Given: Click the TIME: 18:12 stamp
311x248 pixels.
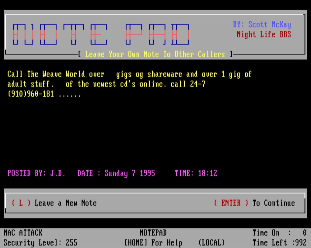Looking at the screenshot, I should click(196, 173).
